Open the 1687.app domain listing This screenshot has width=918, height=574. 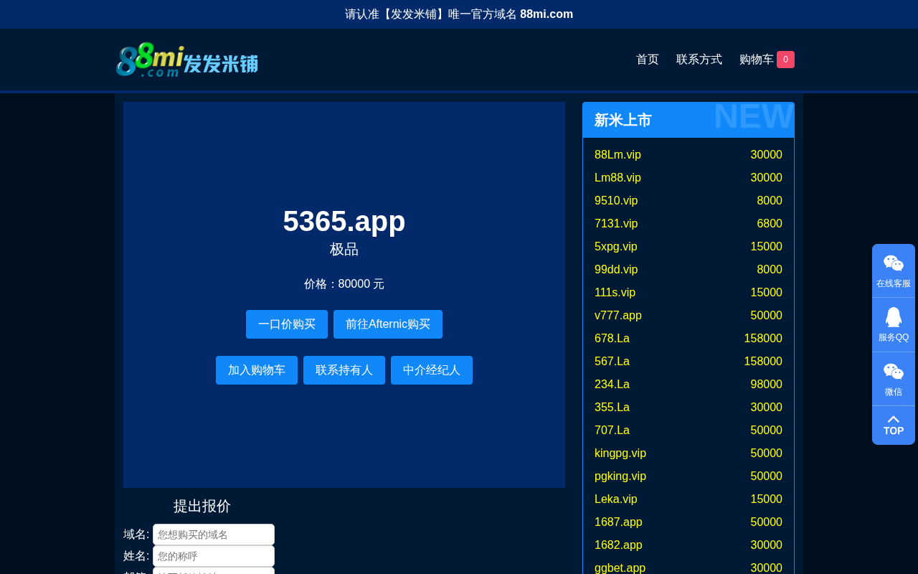click(618, 522)
